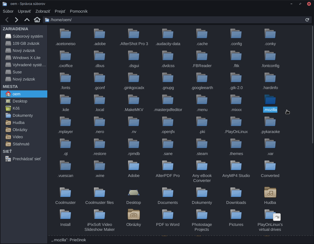314x244 pixels.
Task: Open Obrázky in sidebar places
Action: 24,130
